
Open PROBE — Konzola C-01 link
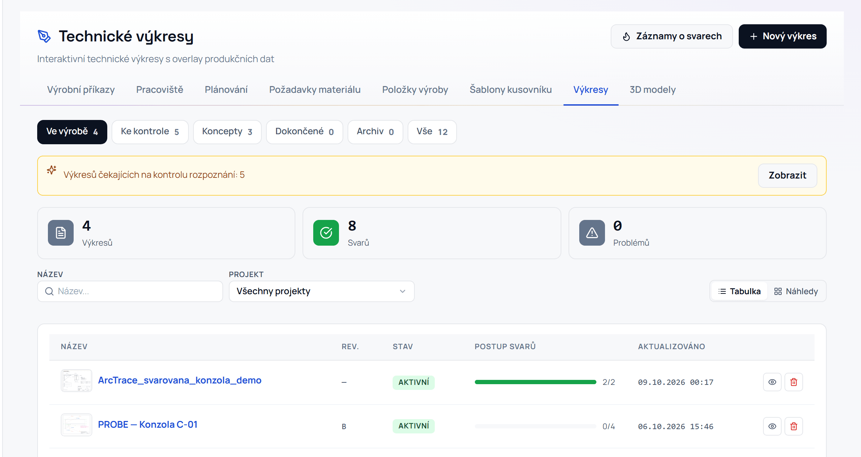pyautogui.click(x=148, y=425)
